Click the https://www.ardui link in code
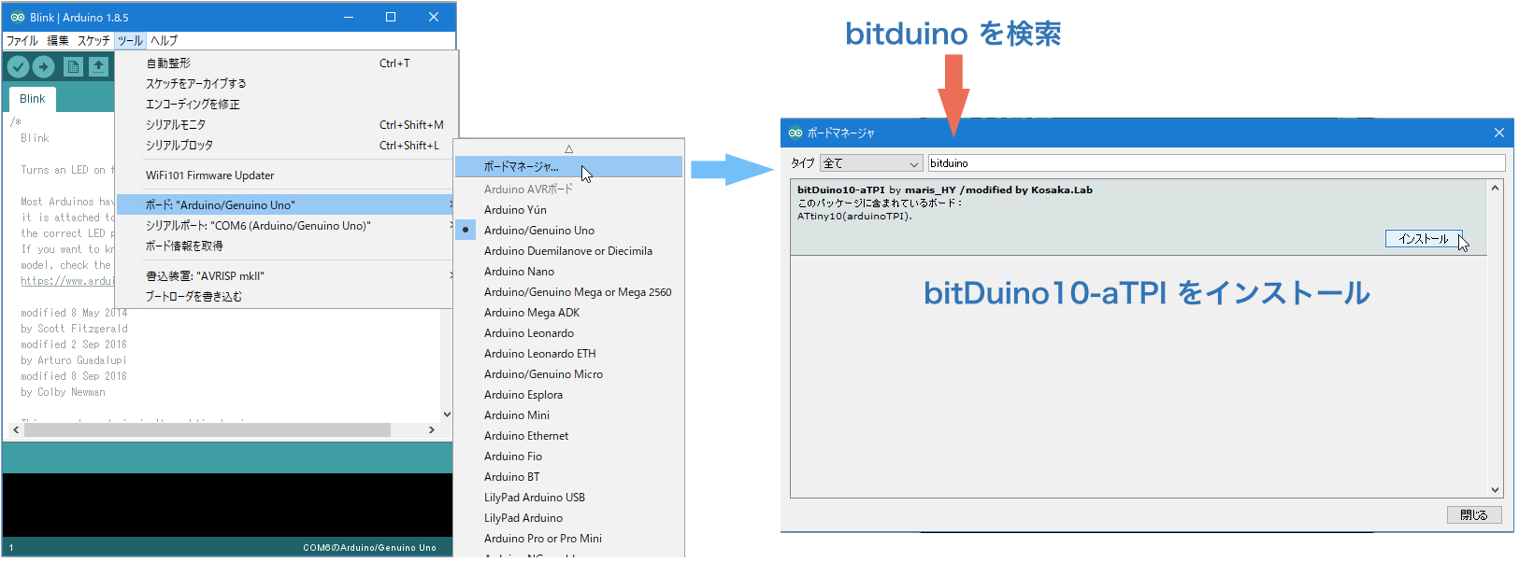 [x=67, y=281]
